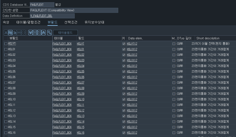Open the HSL13 field link
Image resolution: width=236 pixels, height=137 pixels.
[81, 116]
